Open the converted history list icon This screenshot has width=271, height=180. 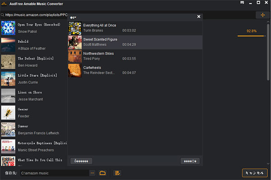[x=117, y=173]
